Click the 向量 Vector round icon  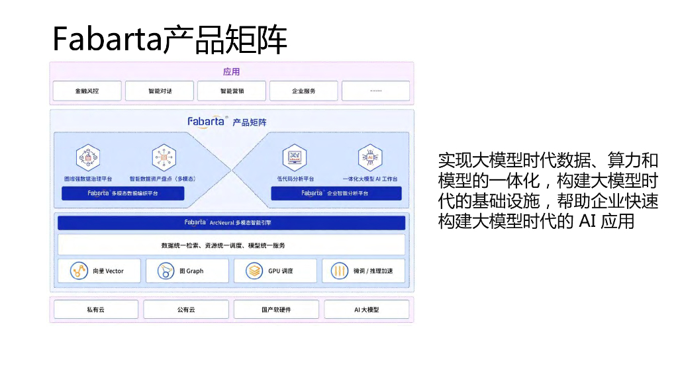click(79, 271)
